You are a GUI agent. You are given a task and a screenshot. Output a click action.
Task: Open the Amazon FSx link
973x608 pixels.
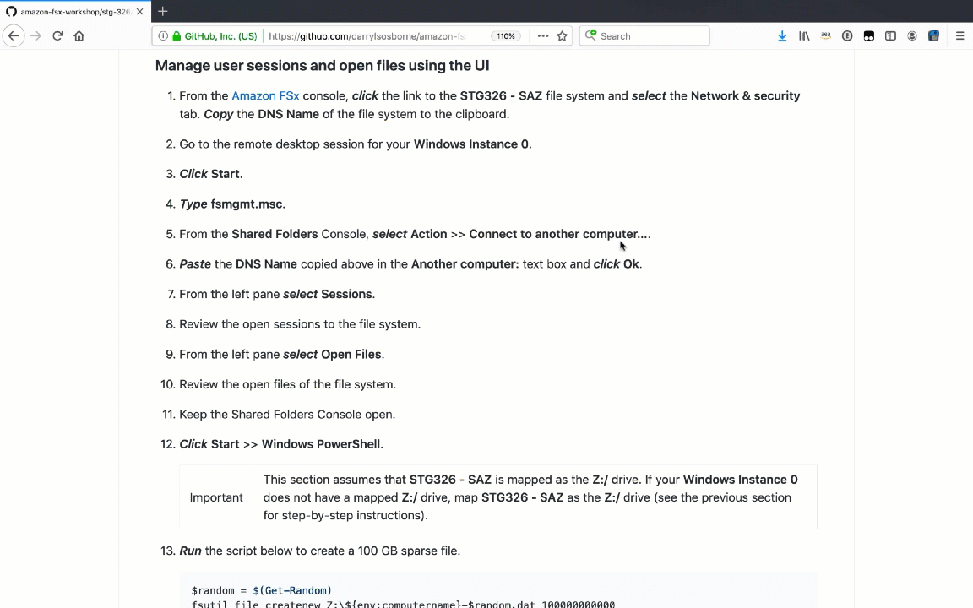[x=265, y=96]
